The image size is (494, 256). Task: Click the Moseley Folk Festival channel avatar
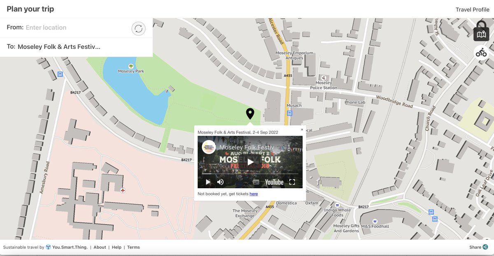(x=209, y=147)
